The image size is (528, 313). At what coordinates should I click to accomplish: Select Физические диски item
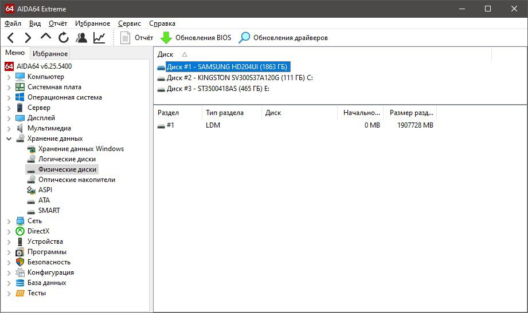click(67, 169)
